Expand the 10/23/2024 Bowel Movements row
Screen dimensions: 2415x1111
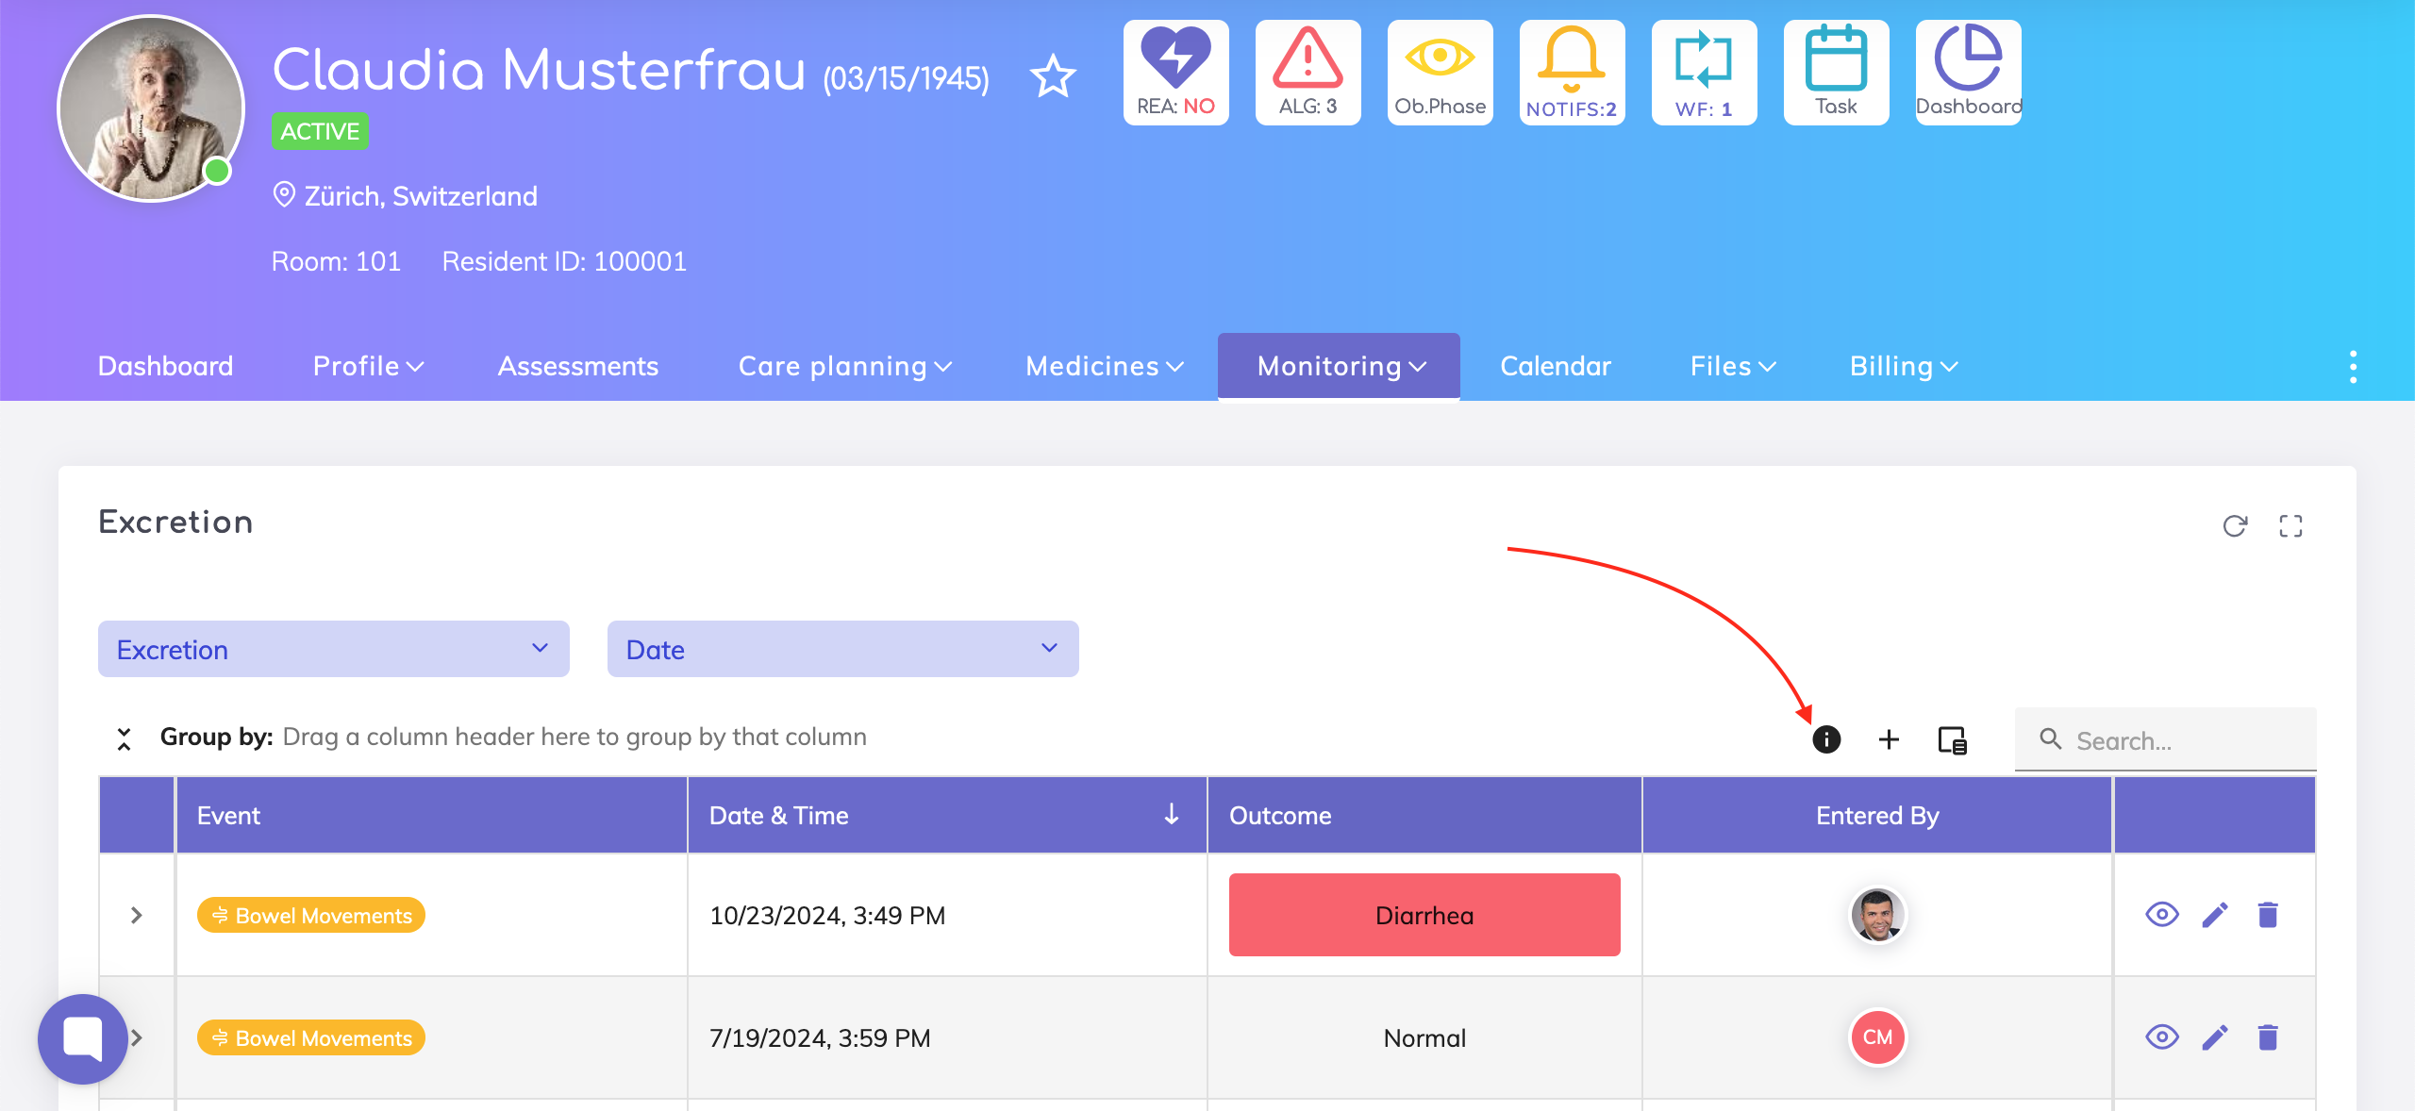(x=137, y=915)
